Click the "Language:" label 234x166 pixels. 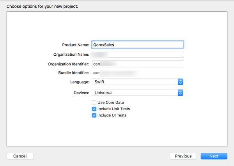(80, 82)
